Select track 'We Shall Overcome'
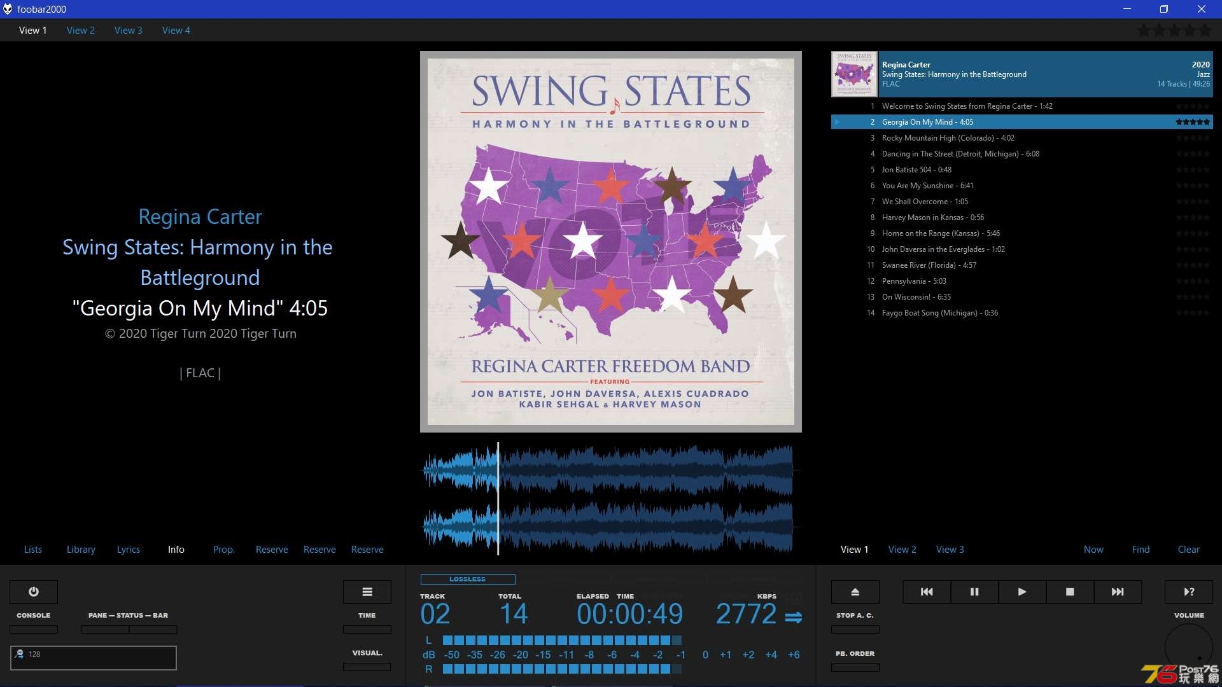 (x=1022, y=202)
